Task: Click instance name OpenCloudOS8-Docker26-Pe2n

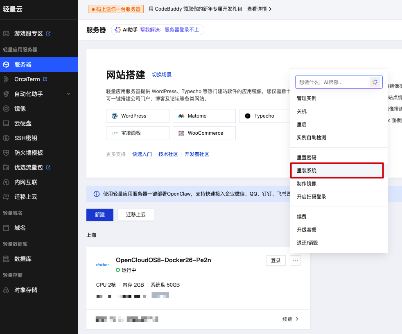Action: (x=163, y=260)
